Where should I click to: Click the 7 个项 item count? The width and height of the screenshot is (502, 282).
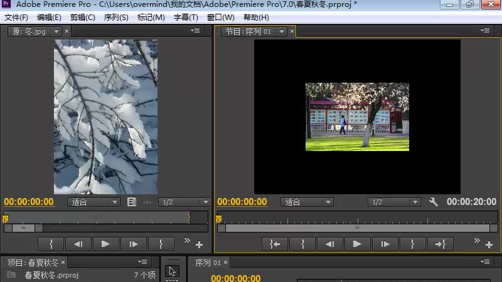point(145,275)
